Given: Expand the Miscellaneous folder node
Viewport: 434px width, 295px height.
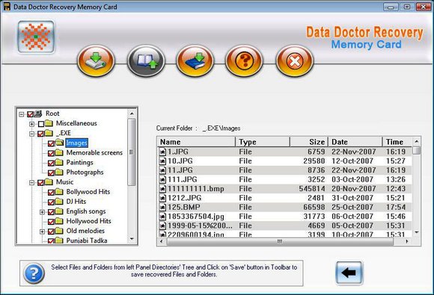Looking at the screenshot, I should tap(32, 124).
